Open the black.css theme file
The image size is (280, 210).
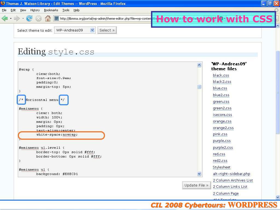pos(221,75)
